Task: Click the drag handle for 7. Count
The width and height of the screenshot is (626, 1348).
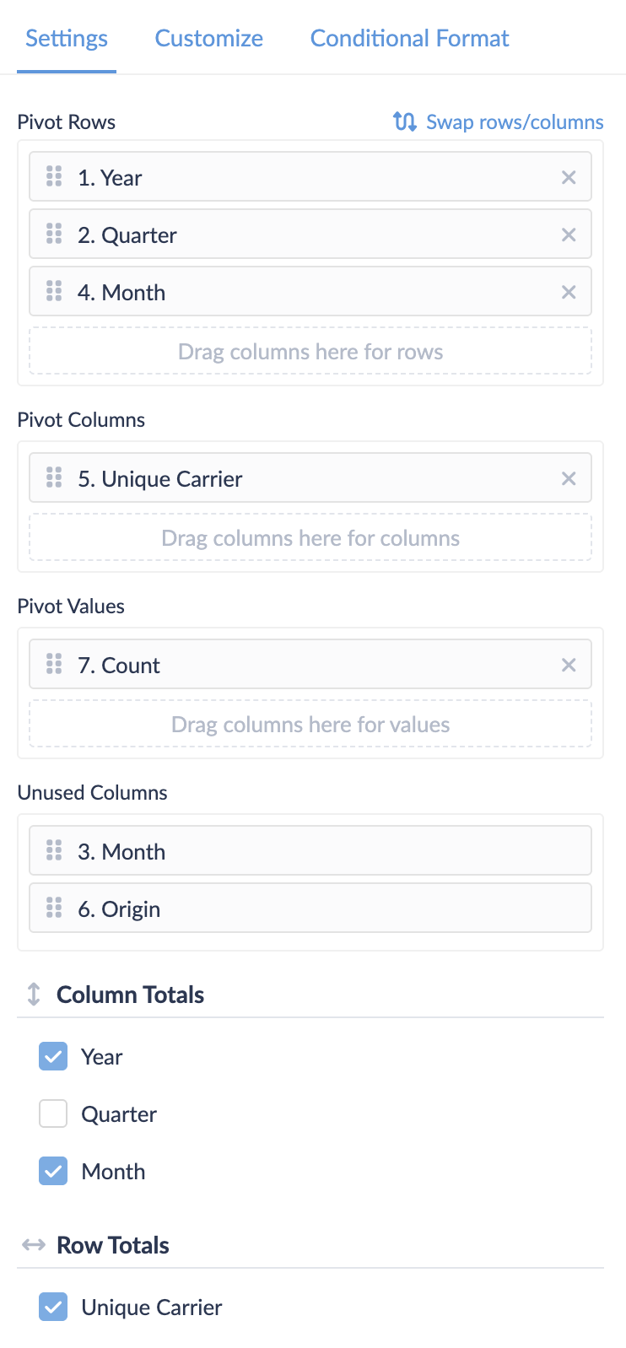Action: point(54,665)
